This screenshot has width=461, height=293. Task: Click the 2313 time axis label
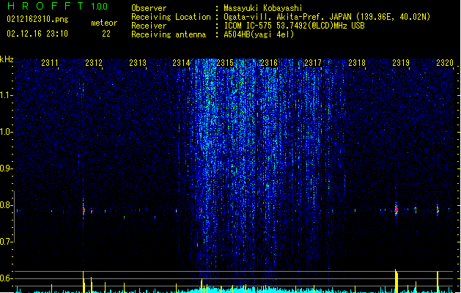[138, 62]
